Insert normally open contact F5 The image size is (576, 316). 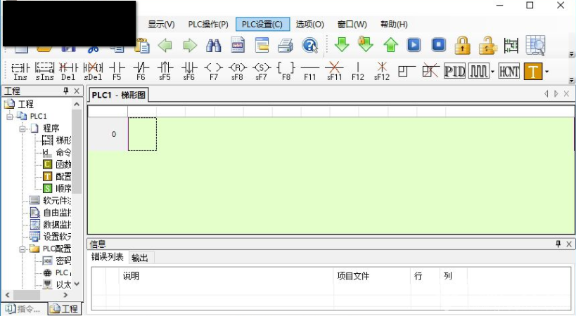point(117,71)
